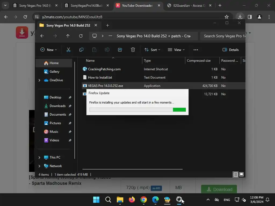Click the Copy icon in Explorer toolbar

coord(81,50)
